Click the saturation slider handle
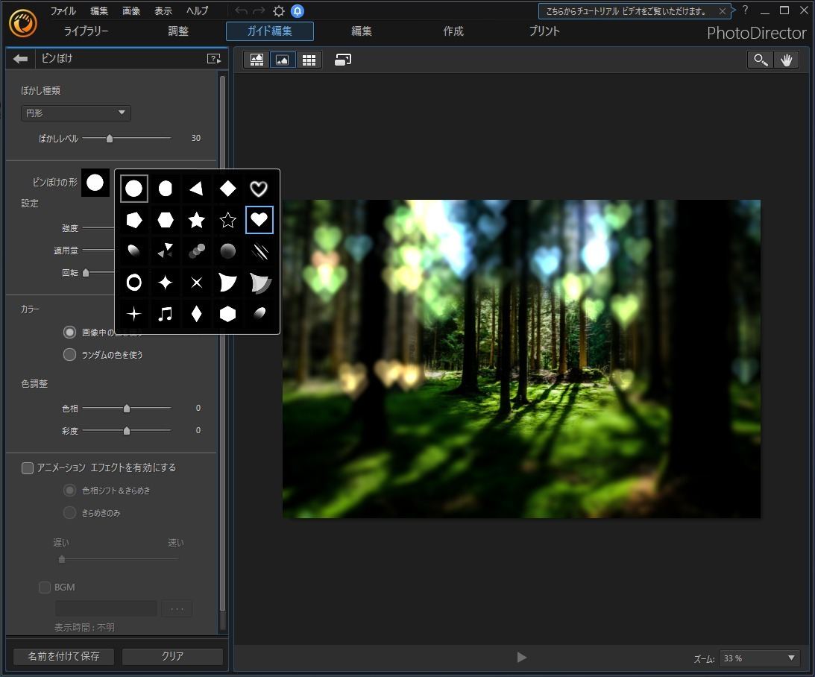The width and height of the screenshot is (815, 677). 126,431
